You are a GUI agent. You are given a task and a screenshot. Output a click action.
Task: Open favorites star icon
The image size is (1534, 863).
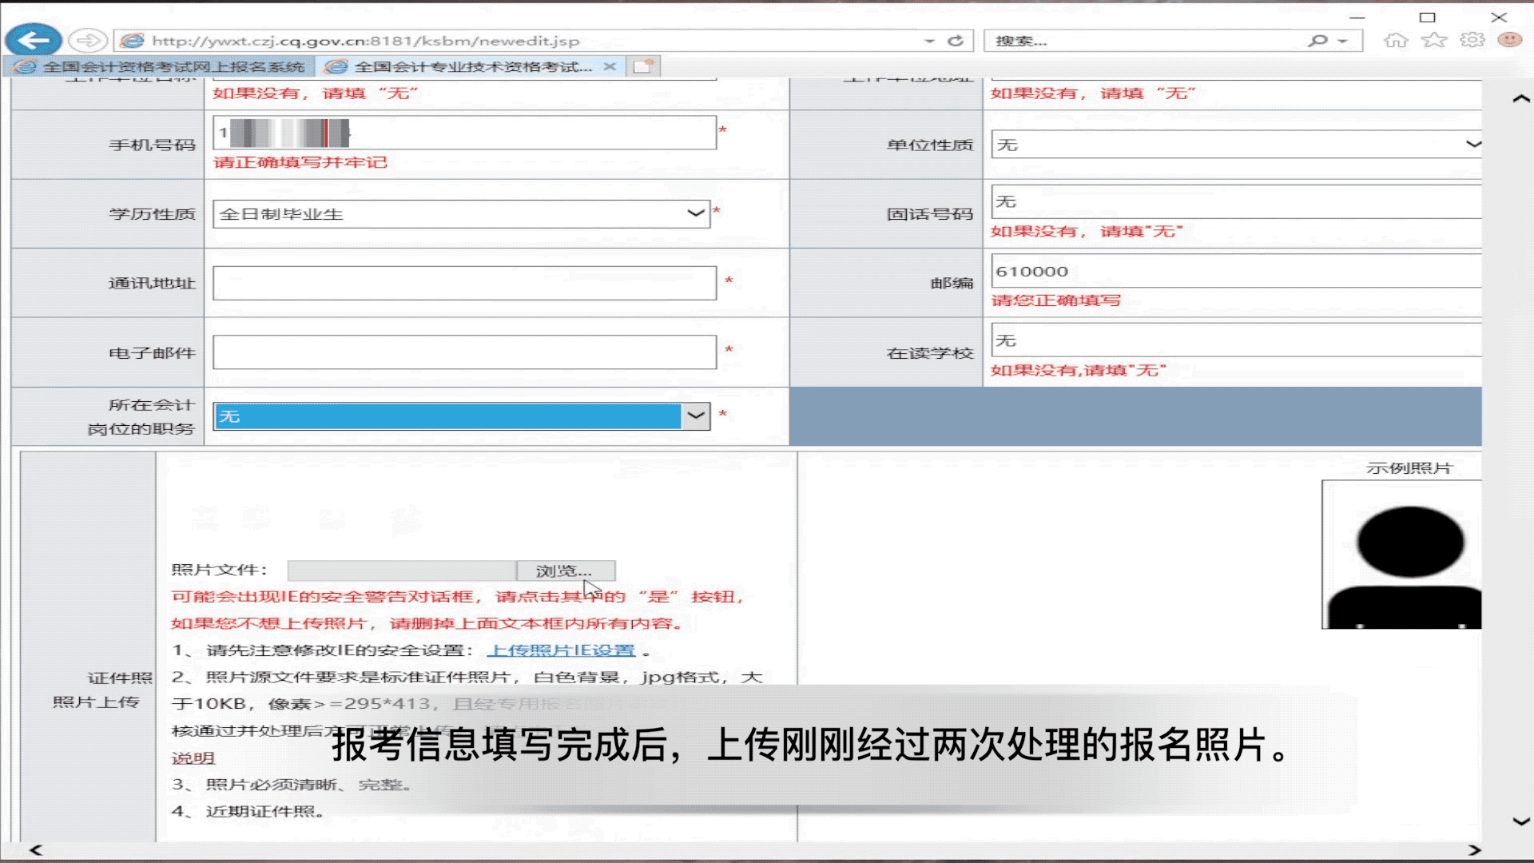pyautogui.click(x=1434, y=40)
